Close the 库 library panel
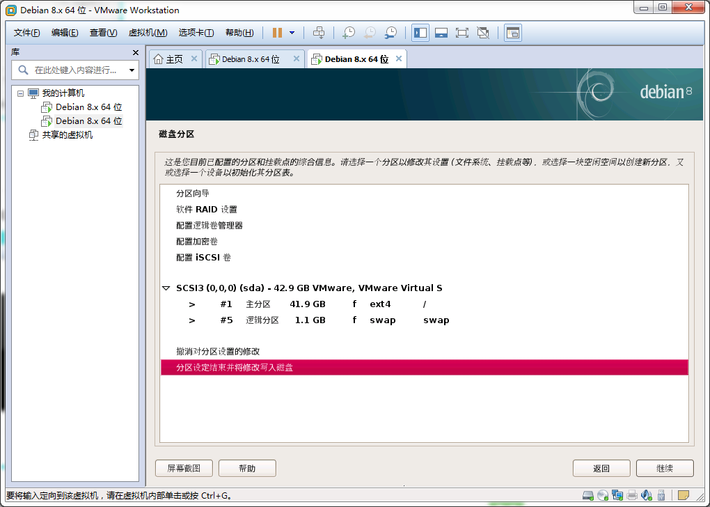Image resolution: width=710 pixels, height=507 pixels. tap(136, 52)
